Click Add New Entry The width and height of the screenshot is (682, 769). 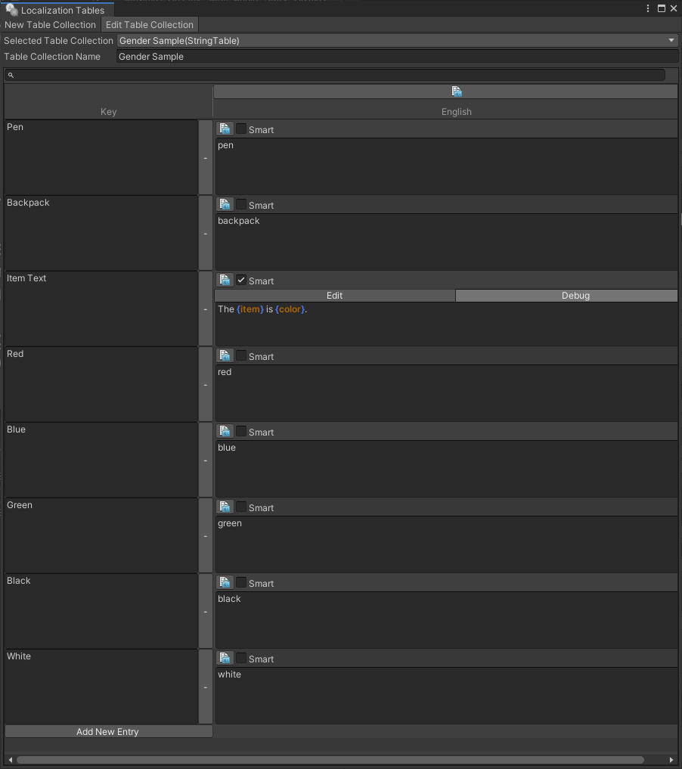click(107, 731)
